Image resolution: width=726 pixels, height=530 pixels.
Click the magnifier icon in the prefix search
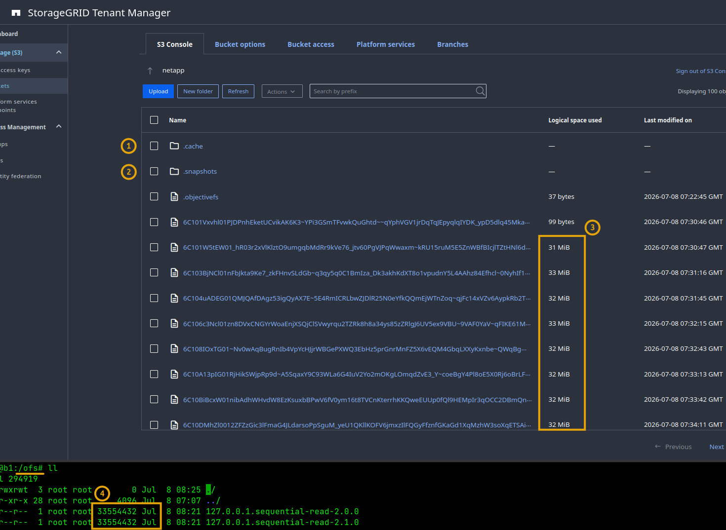[480, 91]
